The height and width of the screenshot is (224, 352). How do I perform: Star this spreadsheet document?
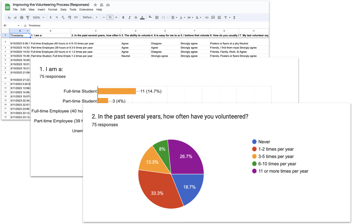95,5
